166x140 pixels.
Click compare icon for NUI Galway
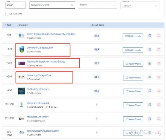[x=150, y=63]
